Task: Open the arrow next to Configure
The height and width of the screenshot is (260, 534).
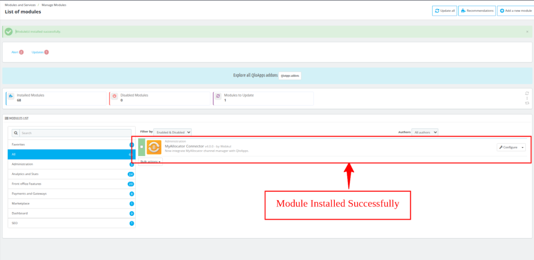Action: [523, 147]
